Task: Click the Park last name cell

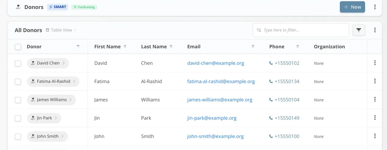Action: [x=146, y=118]
